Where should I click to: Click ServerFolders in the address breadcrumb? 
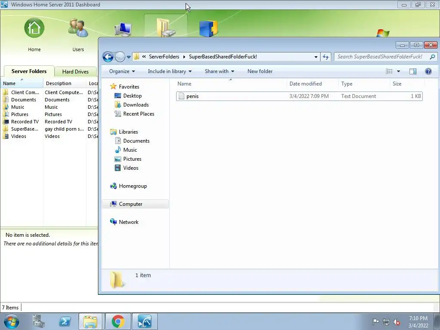click(x=164, y=57)
